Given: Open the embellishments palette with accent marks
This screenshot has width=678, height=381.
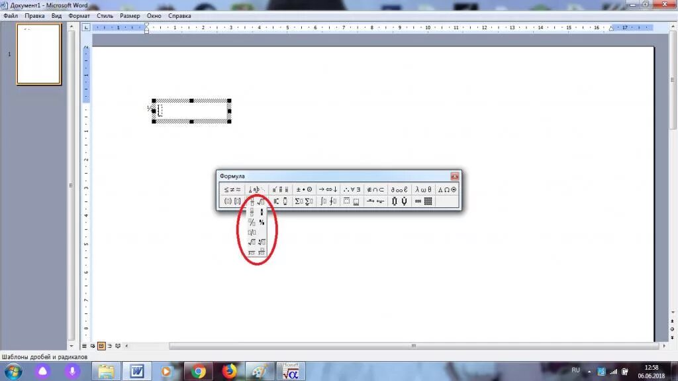Looking at the screenshot, I should tap(280, 190).
